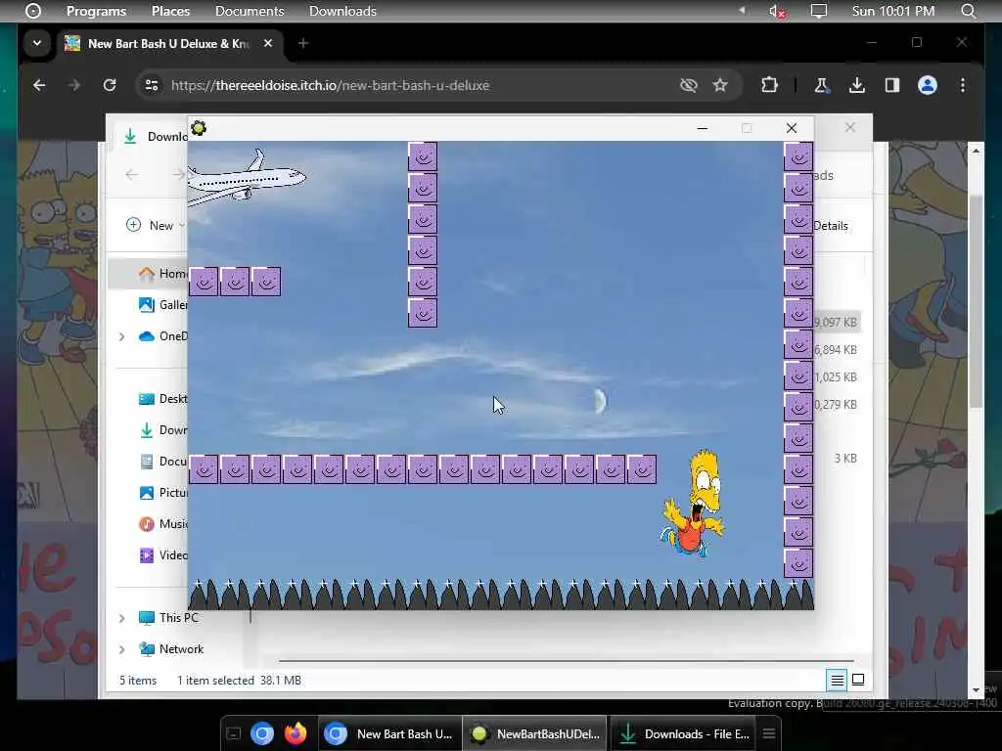Click the Sun 10:01 PM clock
1002x751 pixels.
coord(892,11)
